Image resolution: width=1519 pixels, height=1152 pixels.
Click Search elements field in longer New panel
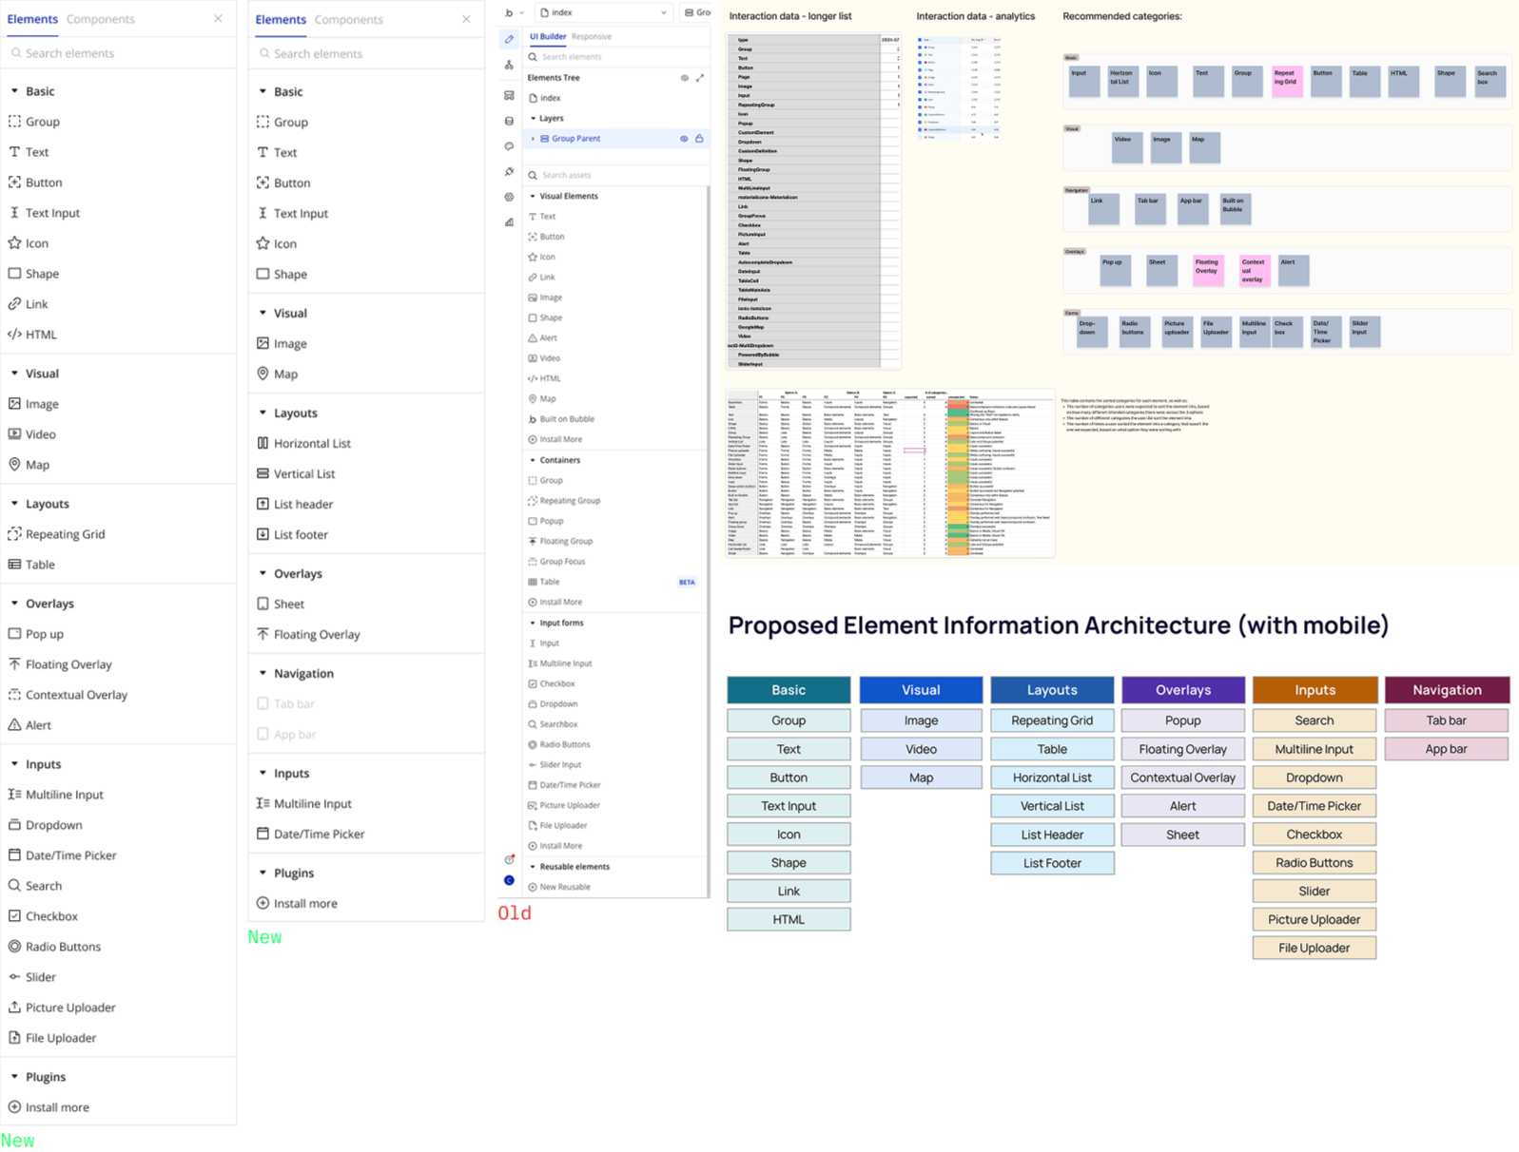[x=118, y=53]
